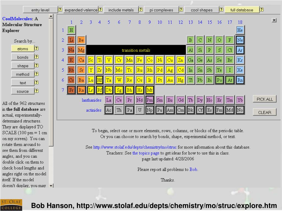Click help icon beside source button
Viewport: 282px width, 211px height.
(x=37, y=91)
